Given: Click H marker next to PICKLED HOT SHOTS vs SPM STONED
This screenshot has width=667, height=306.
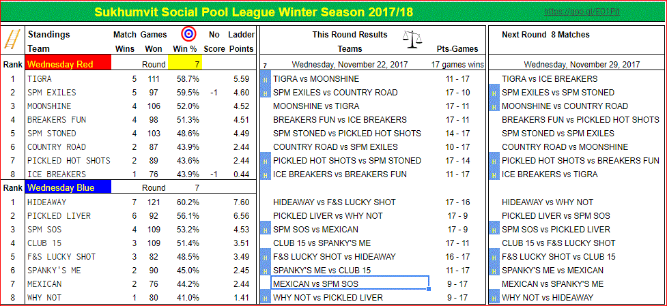Looking at the screenshot, I should click(x=265, y=161).
